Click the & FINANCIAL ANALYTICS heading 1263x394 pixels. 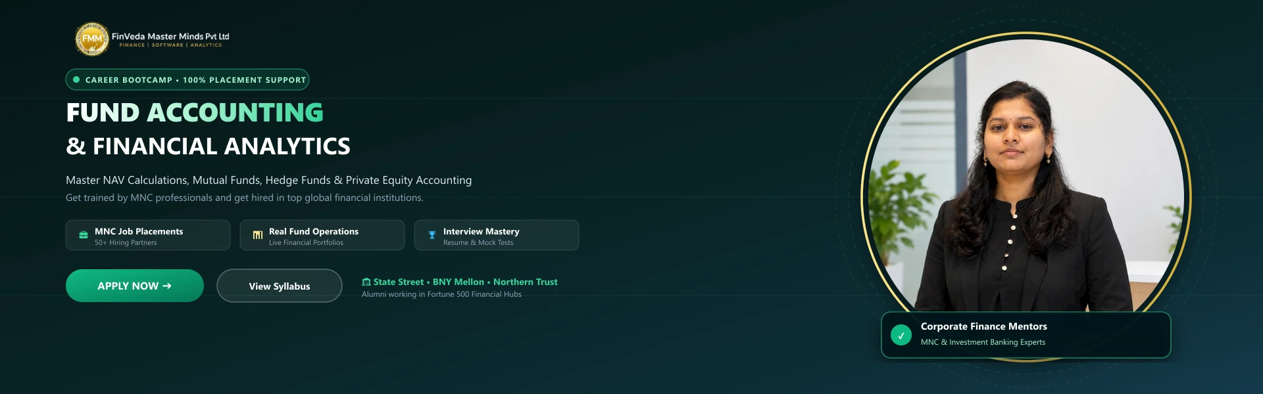(x=208, y=146)
